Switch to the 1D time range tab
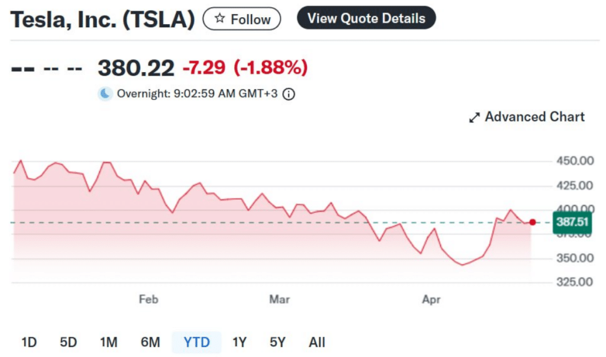The height and width of the screenshot is (357, 606). [28, 342]
